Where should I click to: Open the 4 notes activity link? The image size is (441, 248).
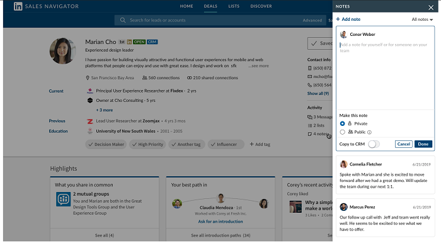[318, 134]
